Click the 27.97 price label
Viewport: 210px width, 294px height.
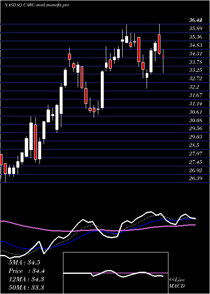195,154
